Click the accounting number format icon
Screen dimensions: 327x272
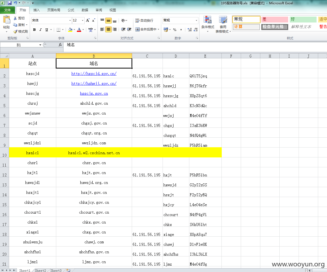[166, 29]
